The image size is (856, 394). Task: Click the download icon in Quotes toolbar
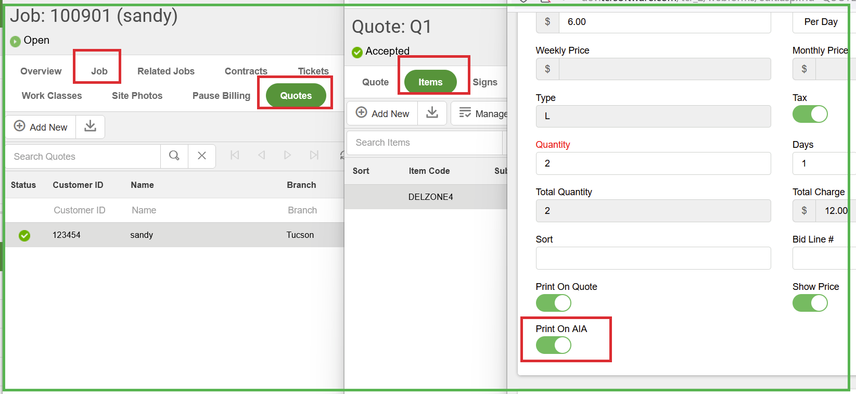[90, 126]
